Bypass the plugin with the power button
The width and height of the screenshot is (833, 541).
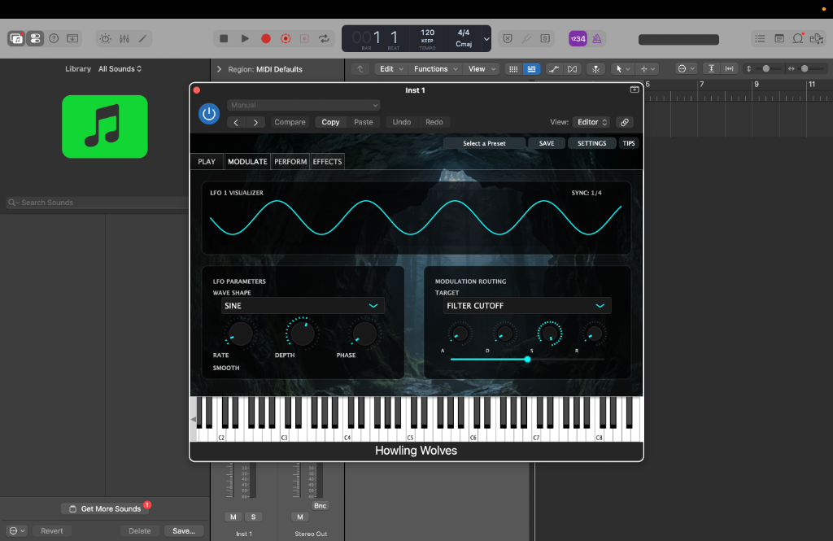(209, 113)
